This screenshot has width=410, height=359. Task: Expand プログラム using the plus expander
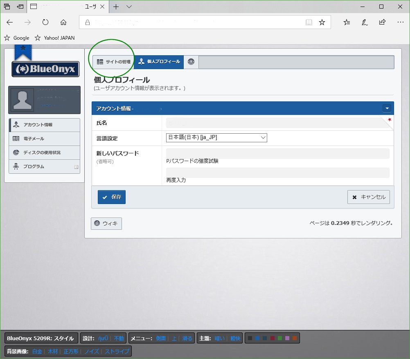click(x=75, y=166)
